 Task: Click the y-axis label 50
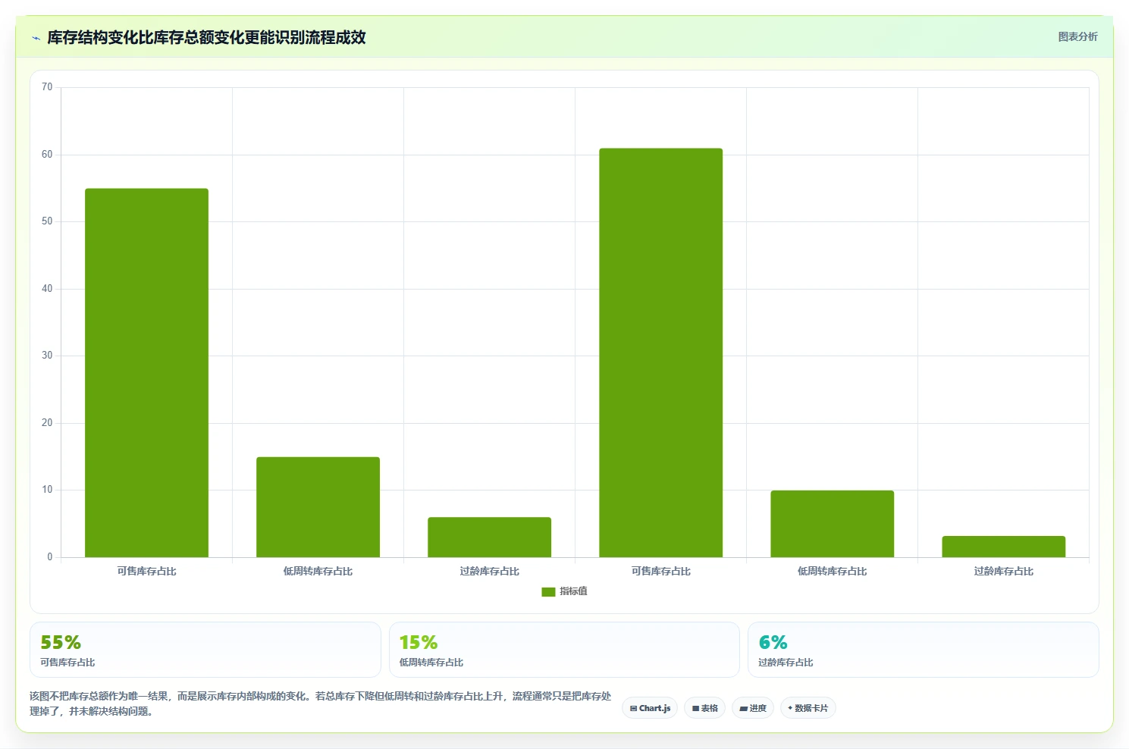[x=47, y=221]
